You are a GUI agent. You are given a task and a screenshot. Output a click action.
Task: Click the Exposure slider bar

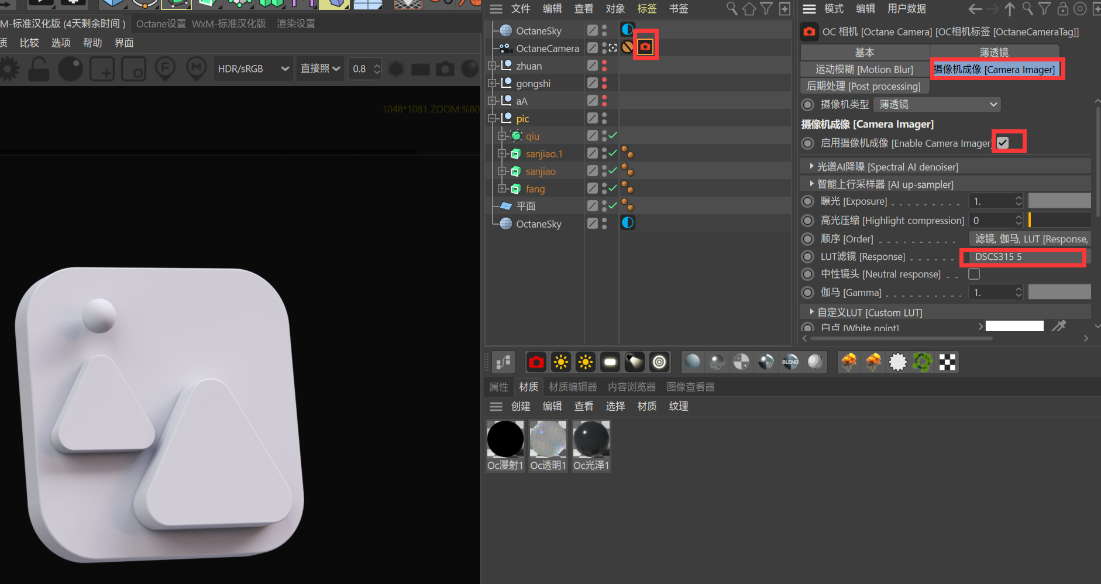click(x=1059, y=201)
